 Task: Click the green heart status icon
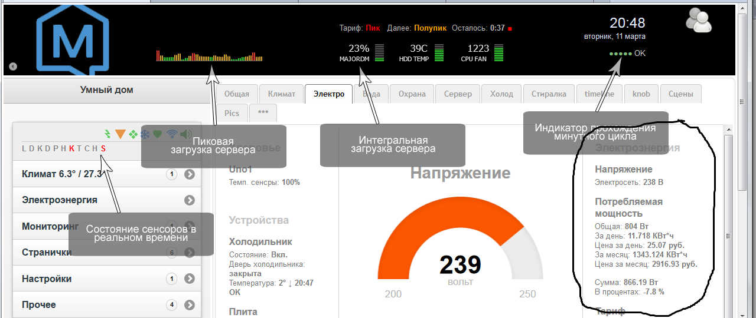pyautogui.click(x=157, y=134)
